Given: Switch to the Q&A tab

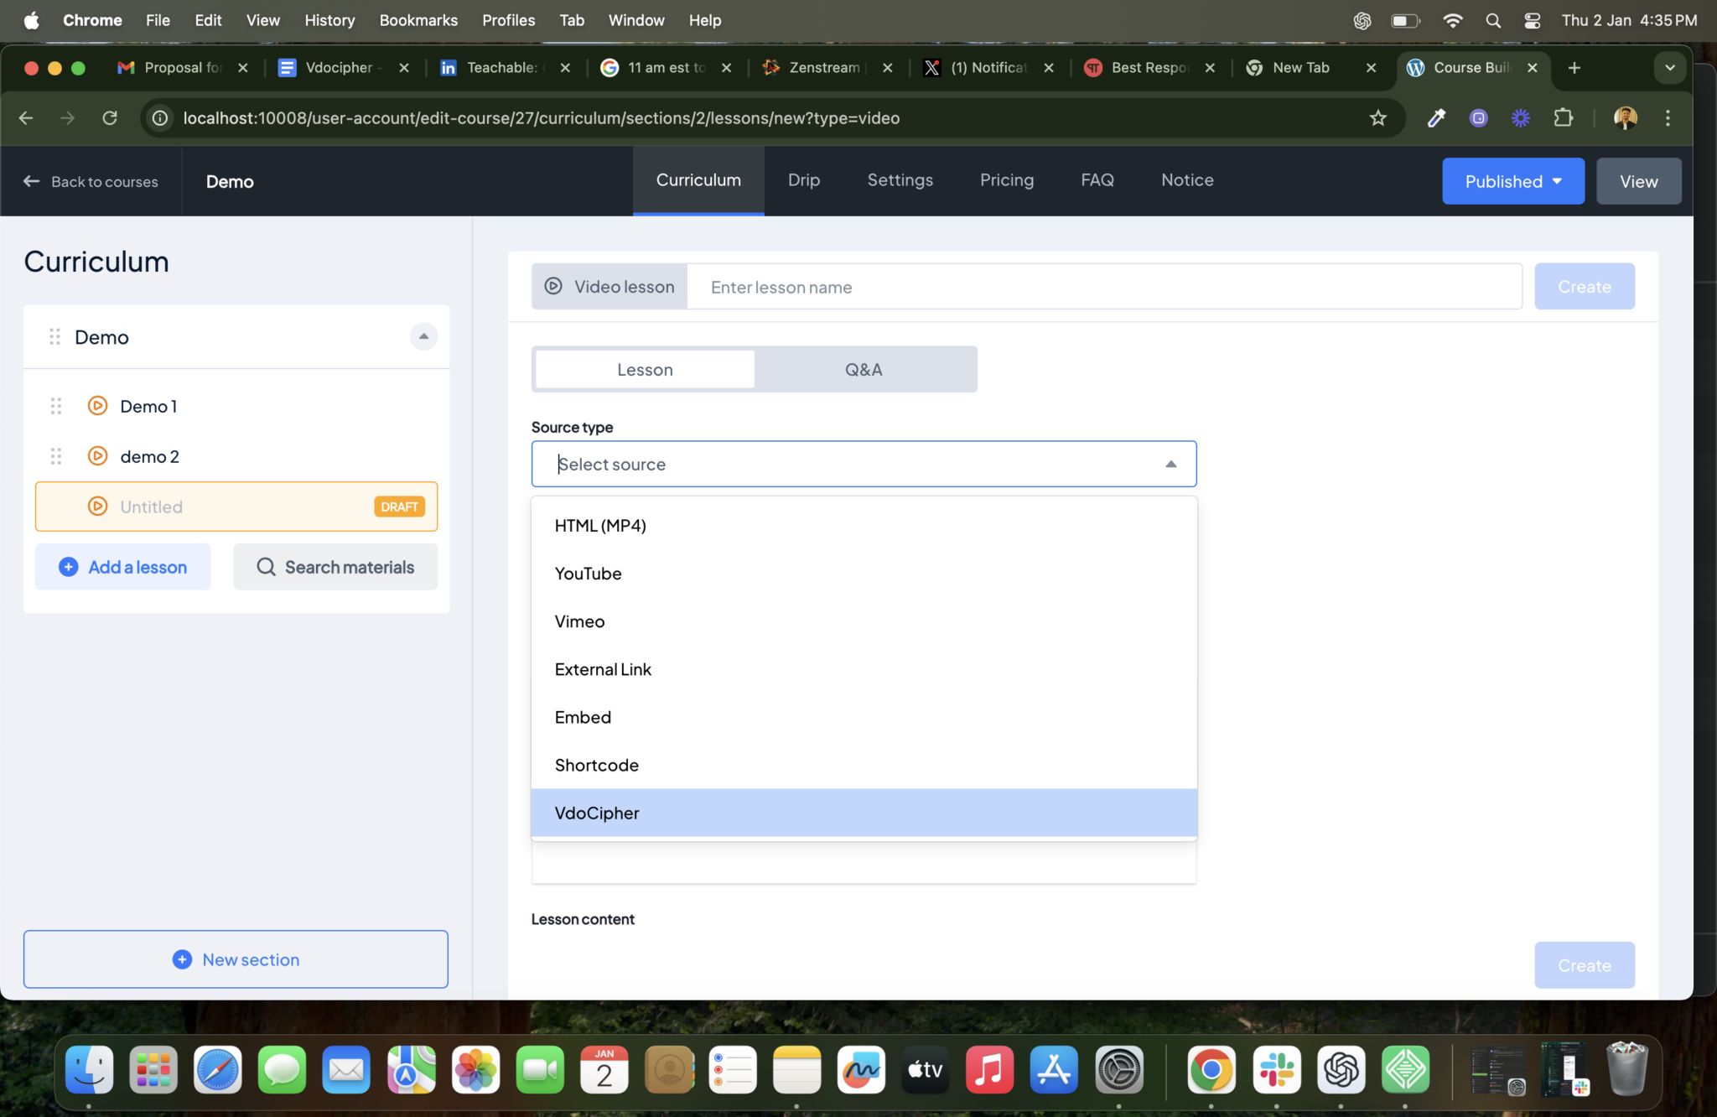Looking at the screenshot, I should [864, 369].
